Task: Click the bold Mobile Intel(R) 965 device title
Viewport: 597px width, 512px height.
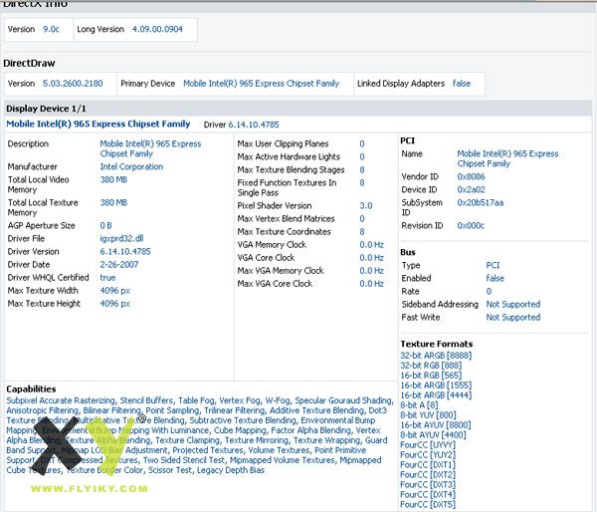Action: 99,124
